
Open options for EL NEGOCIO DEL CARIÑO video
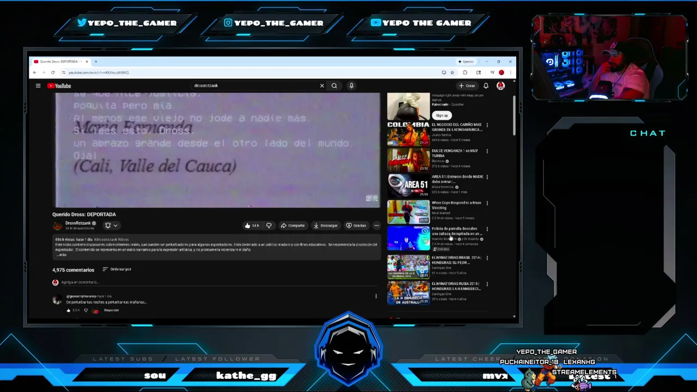coord(487,125)
